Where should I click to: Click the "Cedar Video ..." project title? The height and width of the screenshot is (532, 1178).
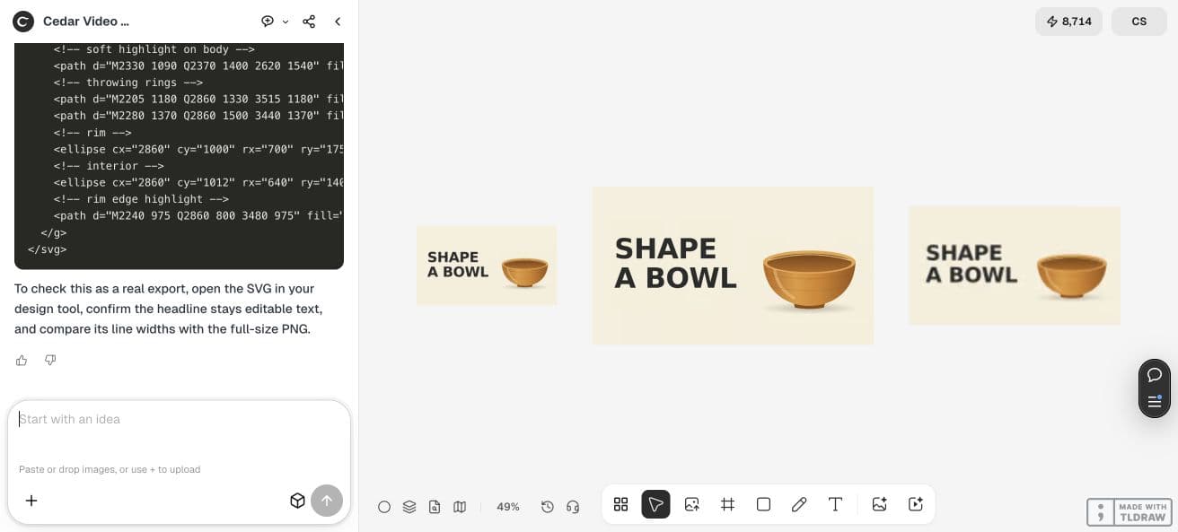(86, 22)
